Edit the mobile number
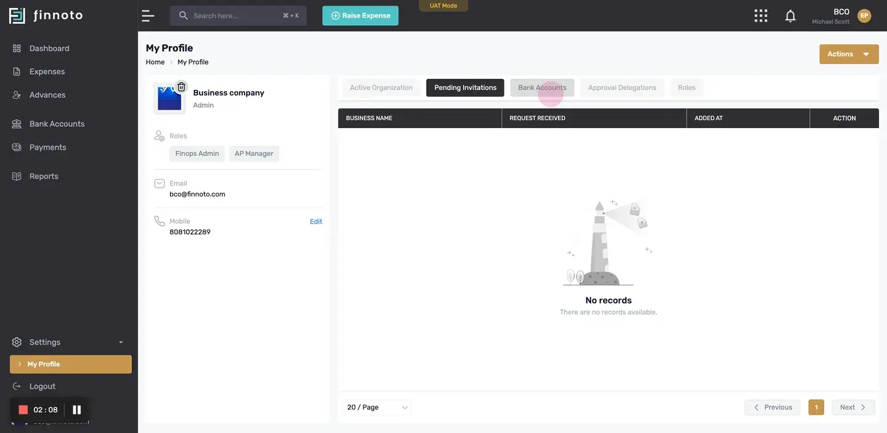This screenshot has width=887, height=433. 316,222
